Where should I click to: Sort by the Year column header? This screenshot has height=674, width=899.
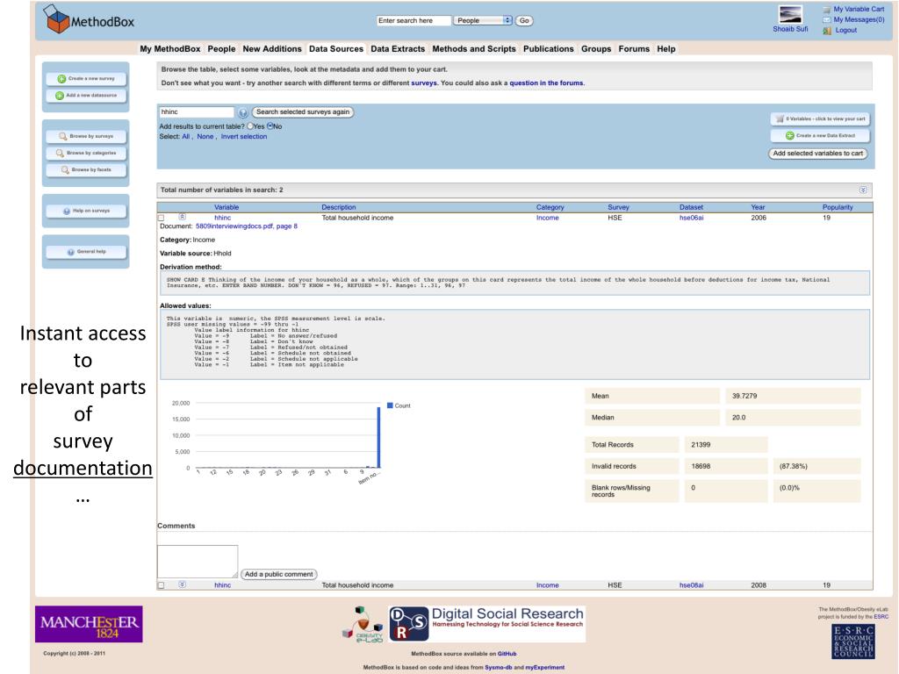click(x=758, y=207)
